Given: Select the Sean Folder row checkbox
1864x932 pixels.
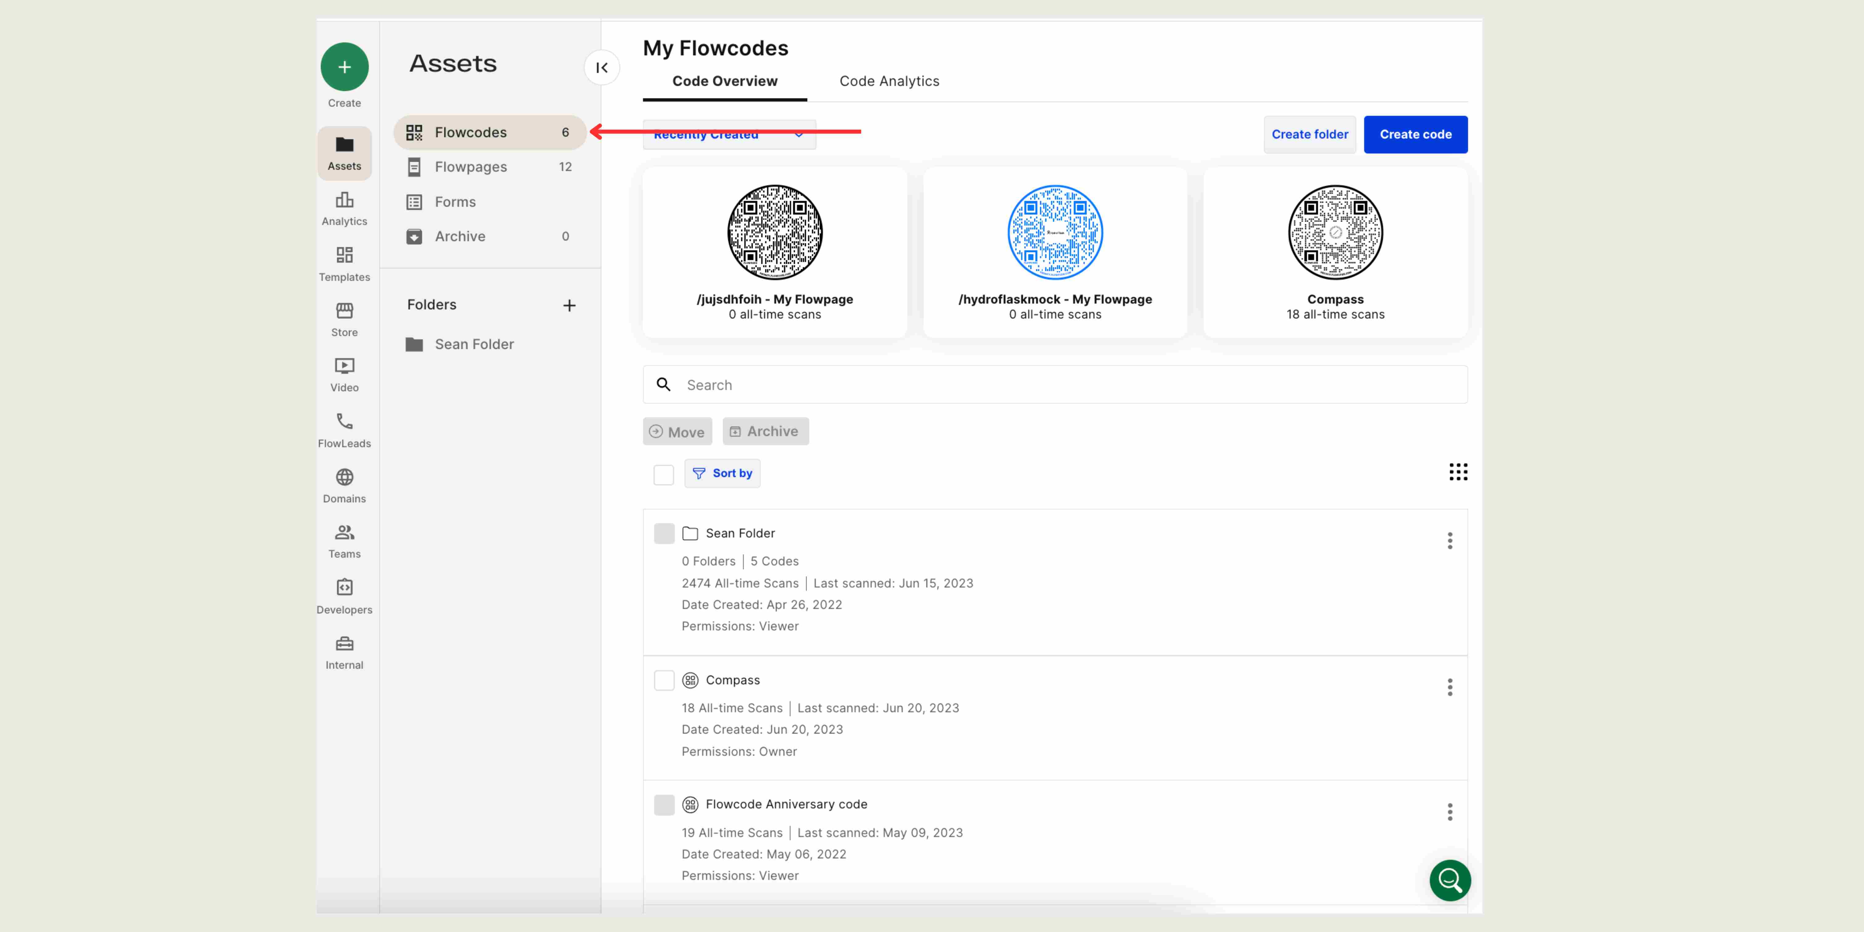Looking at the screenshot, I should [664, 533].
